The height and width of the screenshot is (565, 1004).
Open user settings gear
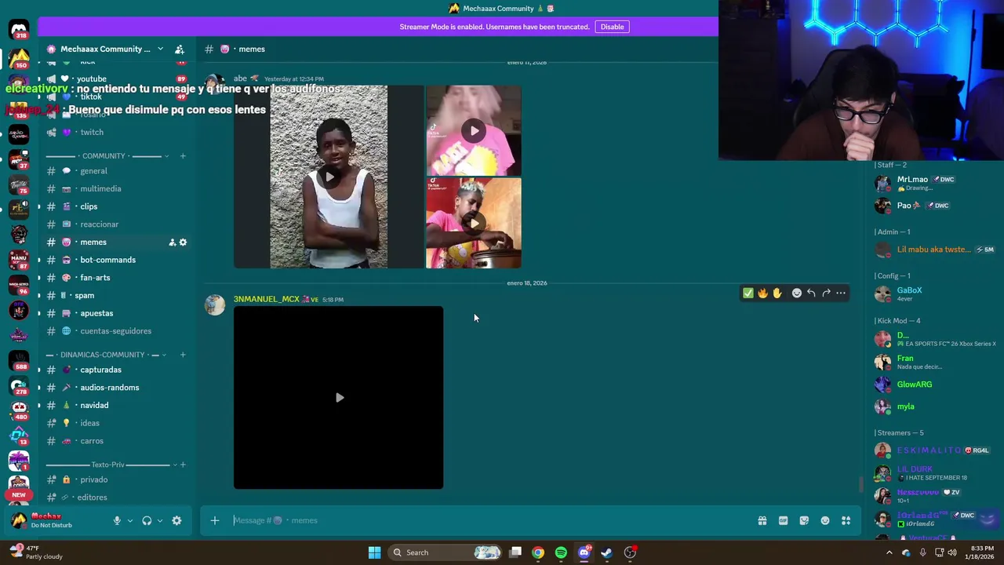(x=176, y=520)
